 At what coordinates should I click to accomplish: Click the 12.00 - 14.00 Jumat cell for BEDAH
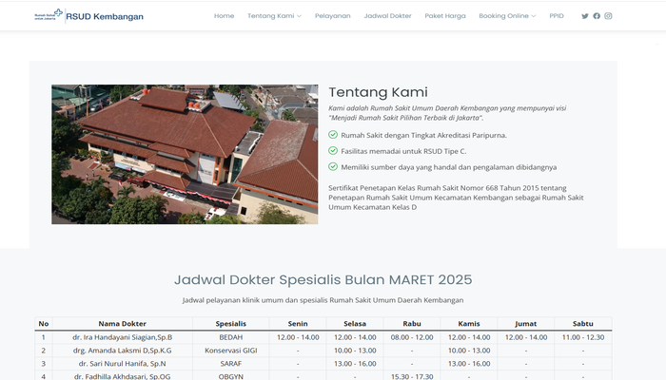click(526, 337)
